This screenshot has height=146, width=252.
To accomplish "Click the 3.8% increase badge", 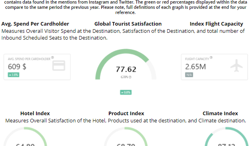I will 14,75.
